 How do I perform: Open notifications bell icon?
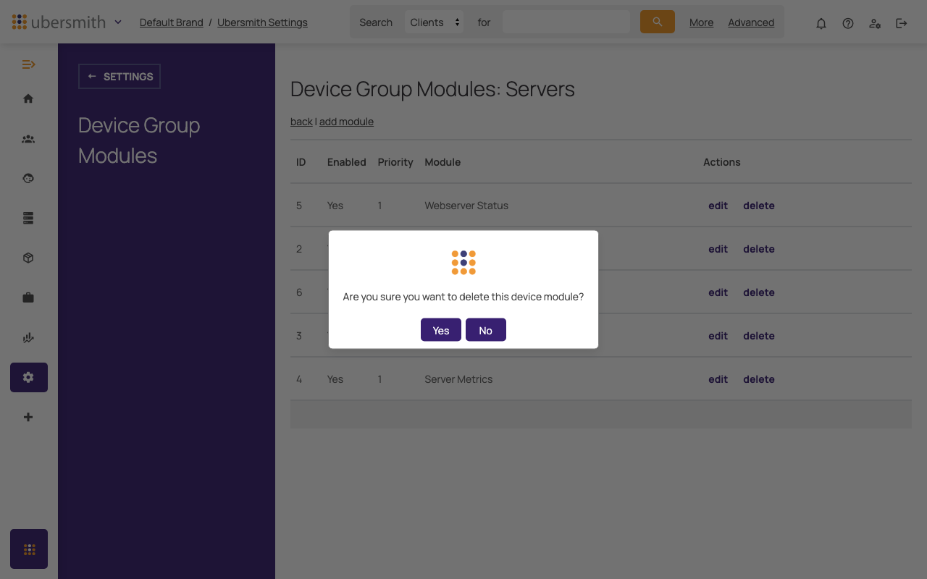[821, 23]
